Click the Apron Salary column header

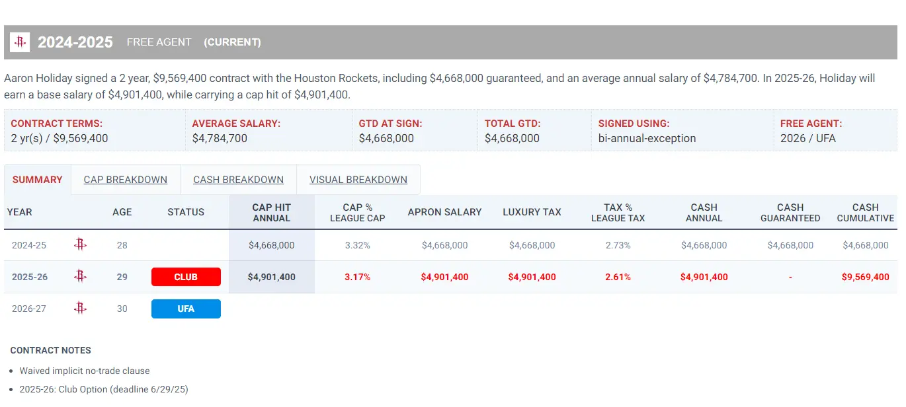(x=445, y=212)
